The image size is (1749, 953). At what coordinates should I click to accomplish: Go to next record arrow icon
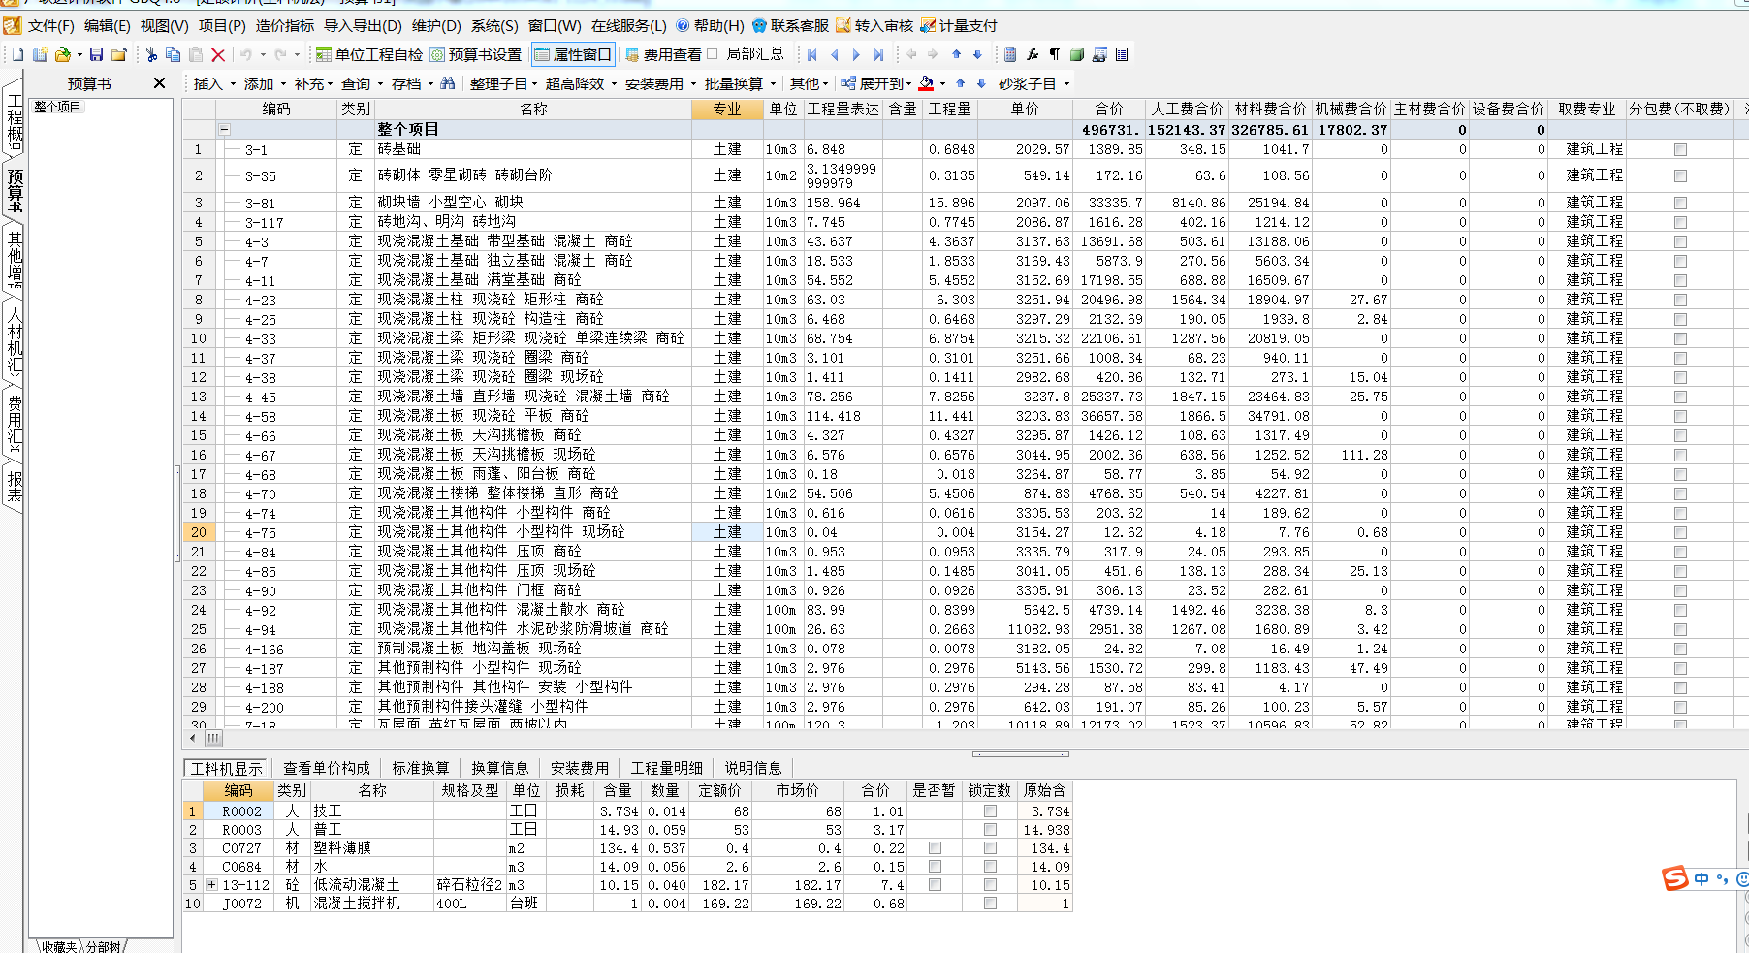pyautogui.click(x=856, y=54)
